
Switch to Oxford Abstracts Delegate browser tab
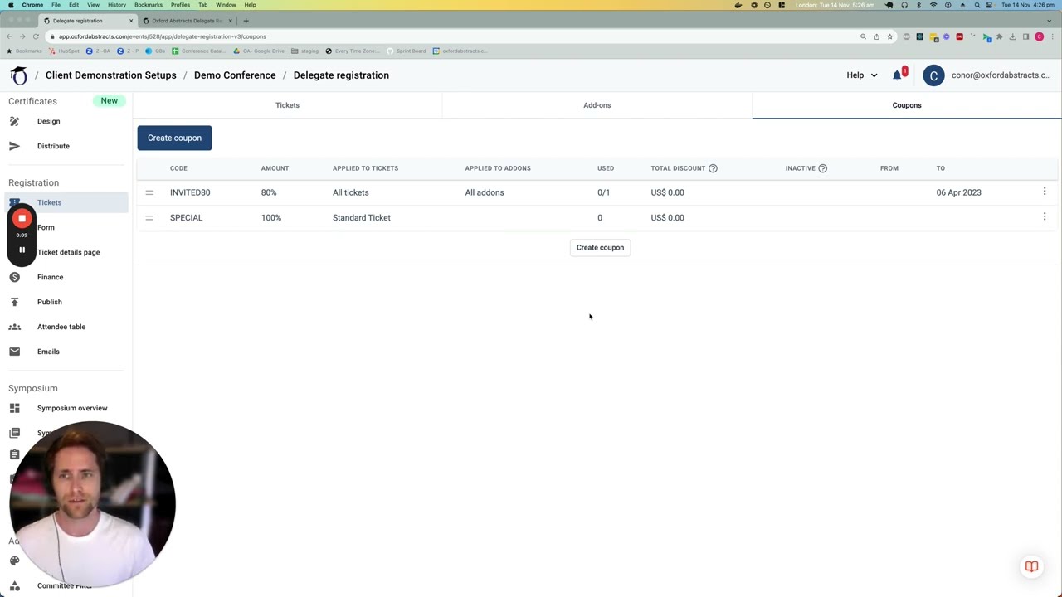tap(188, 21)
